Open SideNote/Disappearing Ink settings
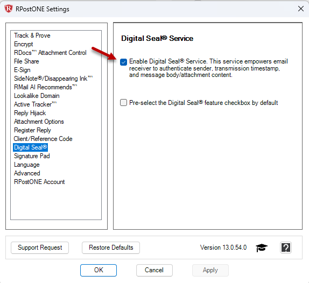 tap(53, 79)
